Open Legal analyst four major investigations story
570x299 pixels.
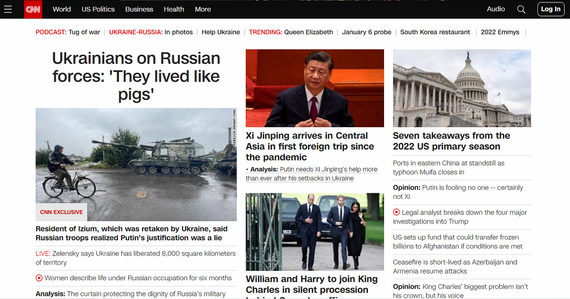pos(460,217)
